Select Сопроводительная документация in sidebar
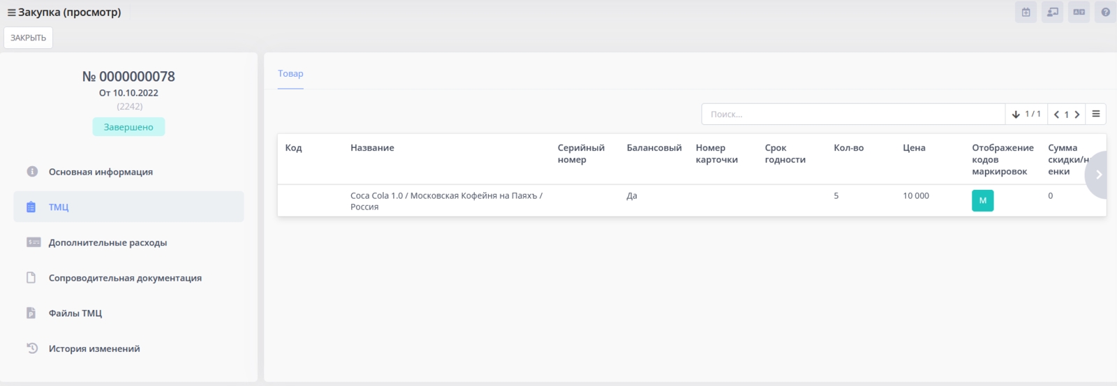 pos(125,278)
